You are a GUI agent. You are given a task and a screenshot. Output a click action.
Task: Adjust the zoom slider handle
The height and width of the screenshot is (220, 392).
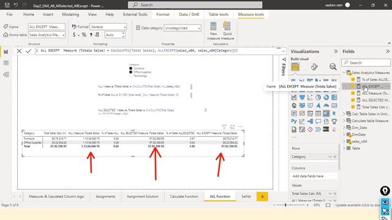(x=285, y=205)
